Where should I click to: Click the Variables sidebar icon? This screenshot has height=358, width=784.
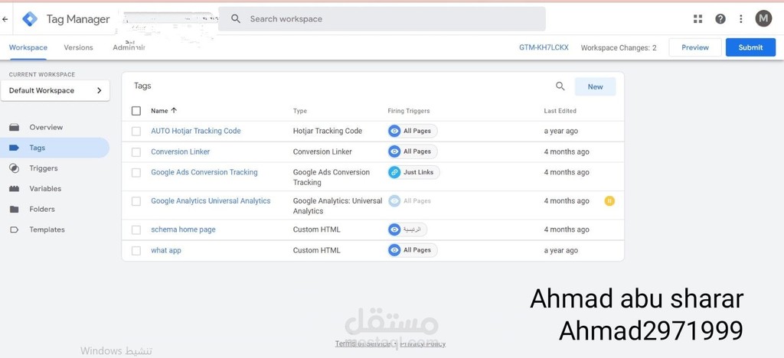(x=14, y=189)
